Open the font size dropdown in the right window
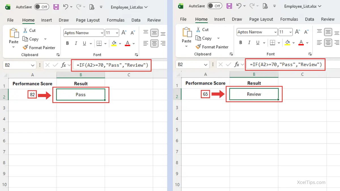 pyautogui.click(x=290, y=32)
